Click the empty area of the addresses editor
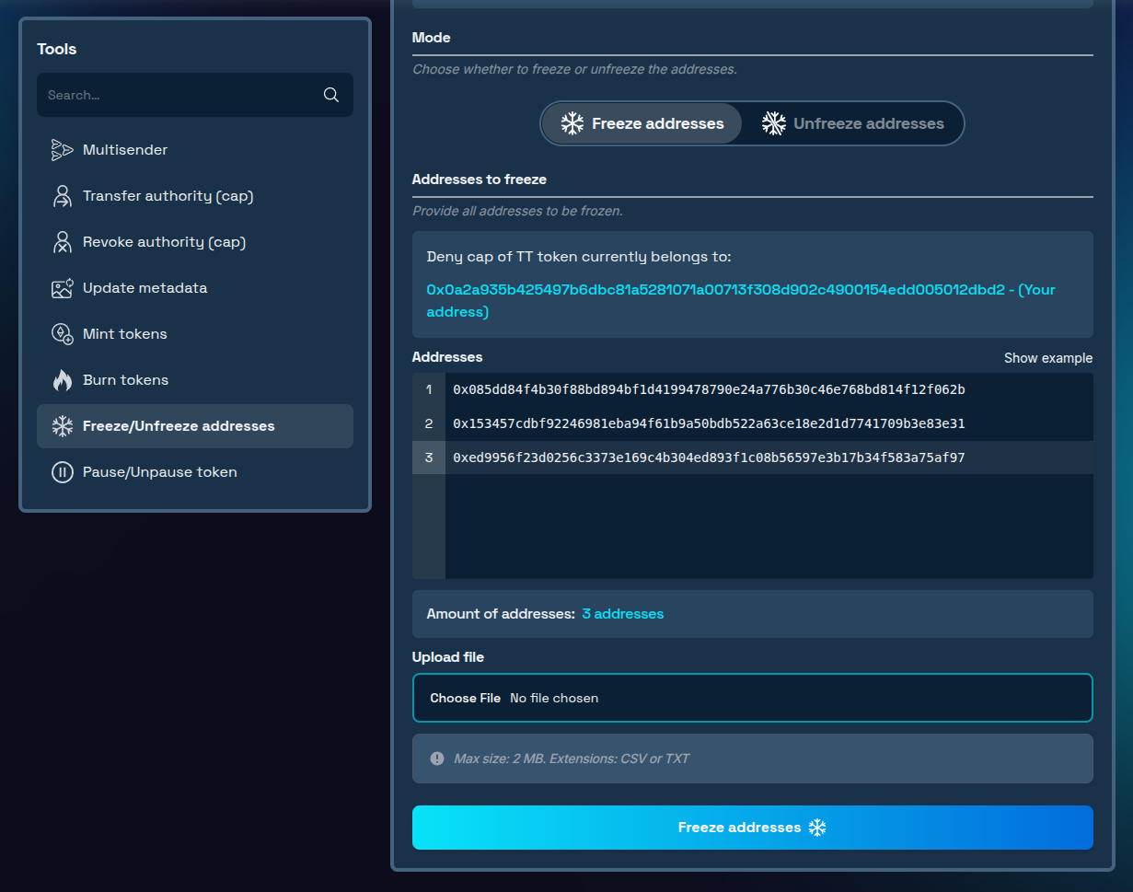This screenshot has height=892, width=1133. coord(769,527)
